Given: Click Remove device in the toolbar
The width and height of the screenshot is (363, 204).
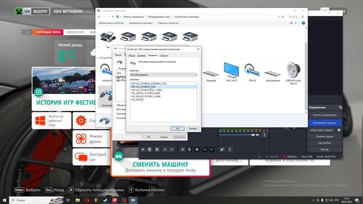Looking at the screenshot, I should click(x=168, y=23).
